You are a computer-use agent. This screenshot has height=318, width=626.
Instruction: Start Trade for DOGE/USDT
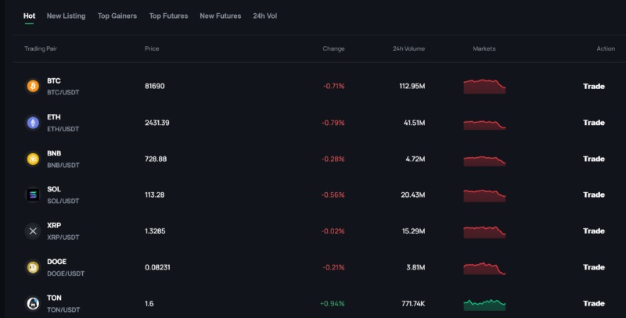pyautogui.click(x=594, y=267)
